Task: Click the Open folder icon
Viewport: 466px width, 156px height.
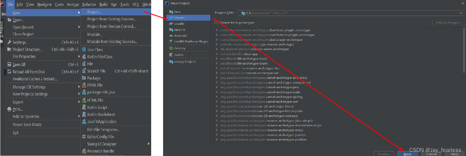Action: point(9,20)
